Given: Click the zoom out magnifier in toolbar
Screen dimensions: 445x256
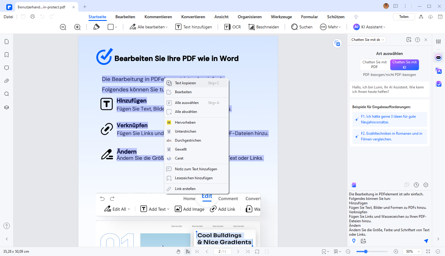Looking at the screenshot, I should coord(63,27).
